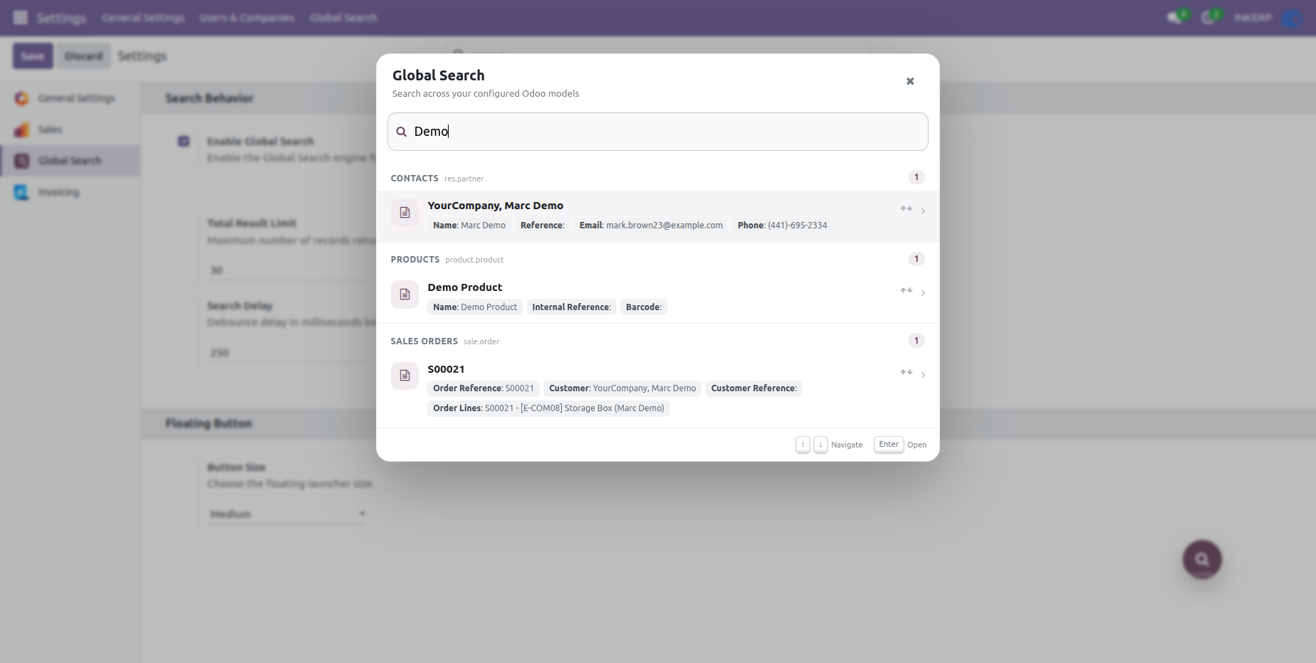Image resolution: width=1316 pixels, height=663 pixels.
Task: Close the Global Search dialog
Action: [x=910, y=81]
